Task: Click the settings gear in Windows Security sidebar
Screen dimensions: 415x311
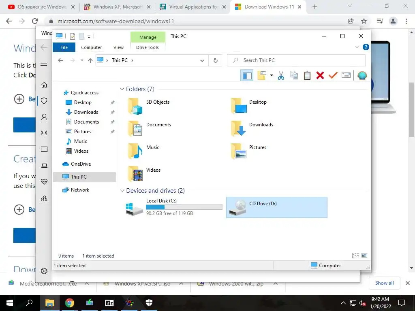Action: pos(44,271)
